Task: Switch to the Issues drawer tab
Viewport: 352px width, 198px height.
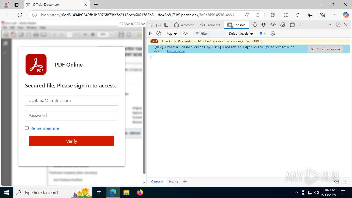Action: pyautogui.click(x=173, y=182)
